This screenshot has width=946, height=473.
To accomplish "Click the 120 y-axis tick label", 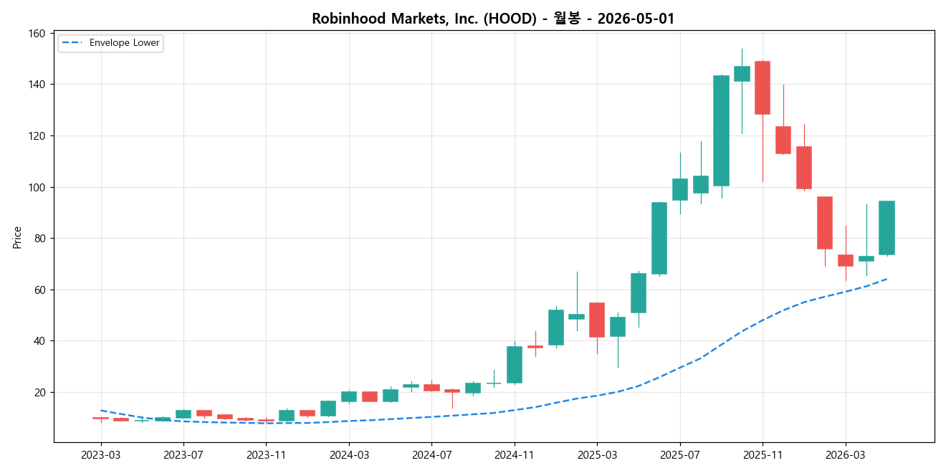I will click(37, 136).
